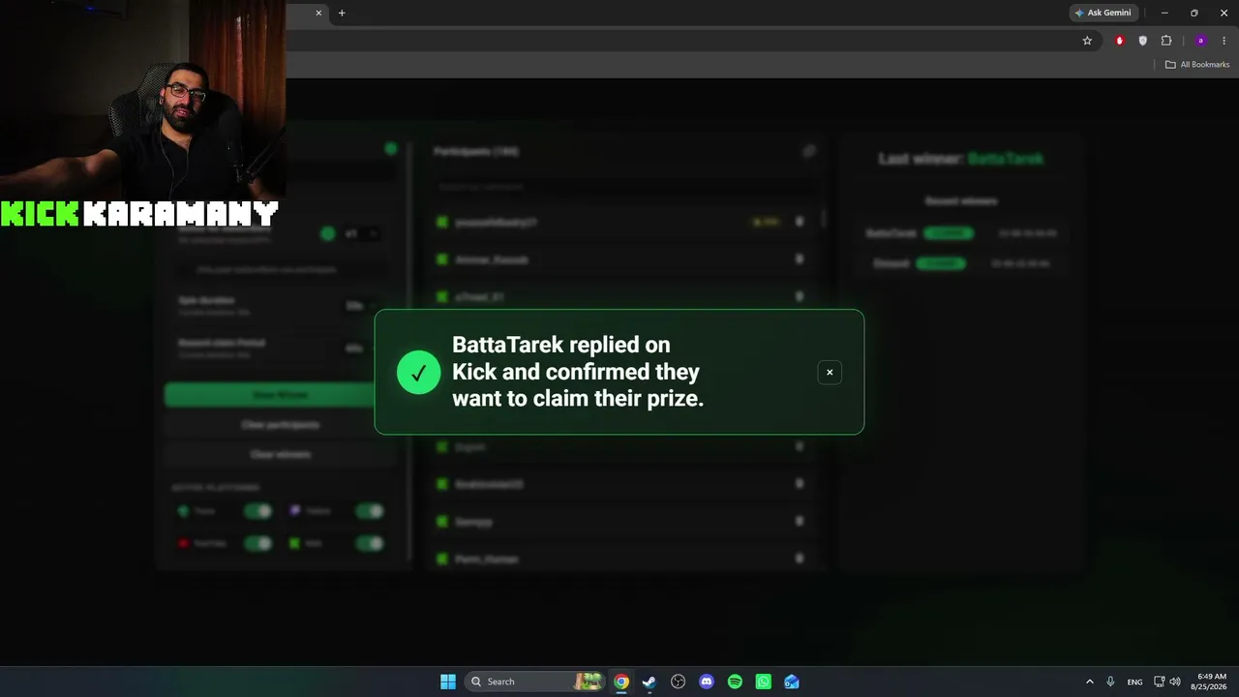Click the Chrome icon in the taskbar
The width and height of the screenshot is (1239, 697).
pyautogui.click(x=621, y=682)
